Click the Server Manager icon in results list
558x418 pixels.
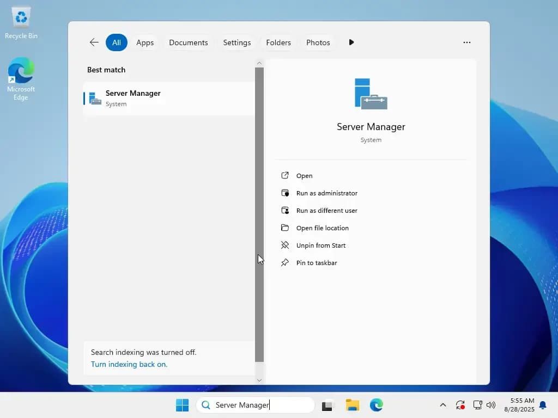click(95, 99)
